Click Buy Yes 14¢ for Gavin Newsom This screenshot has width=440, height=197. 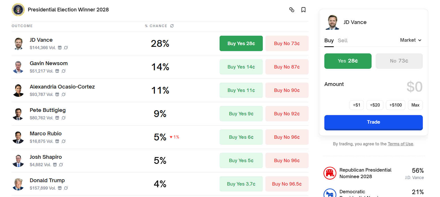241,67
